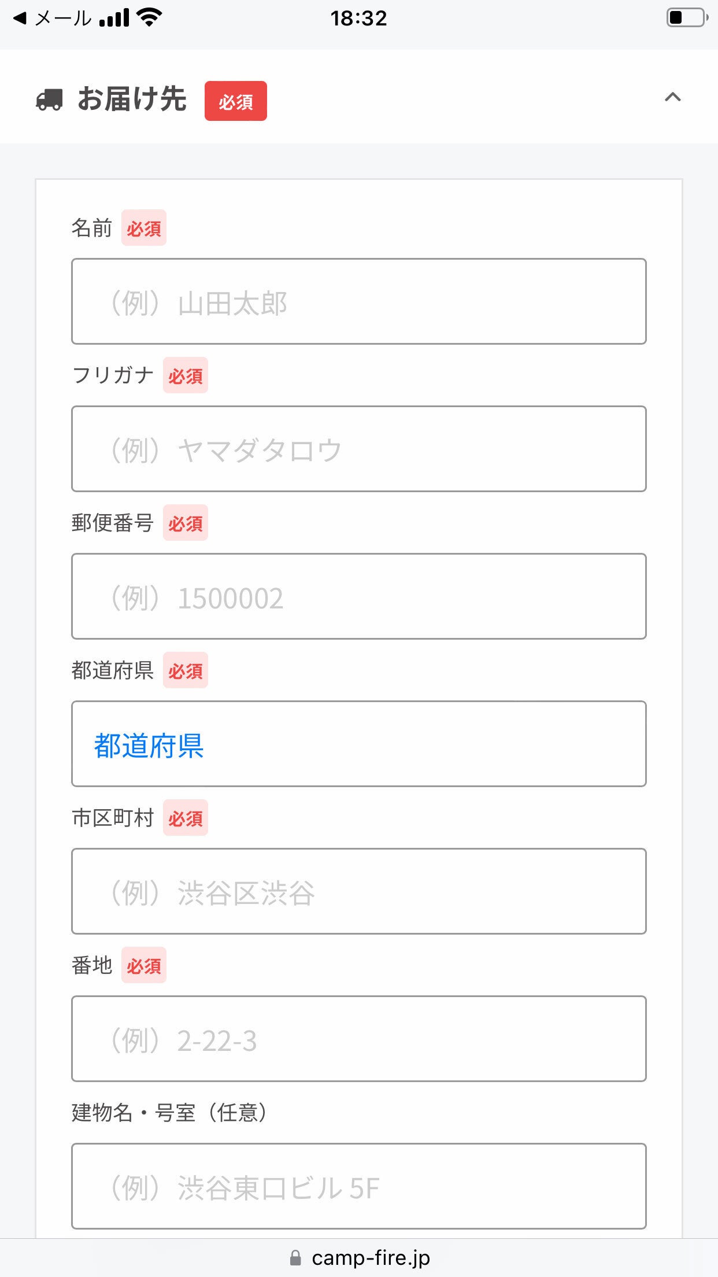Image resolution: width=718 pixels, height=1277 pixels.
Task: Focus the 建物名・号室 building field
Action: (358, 1186)
